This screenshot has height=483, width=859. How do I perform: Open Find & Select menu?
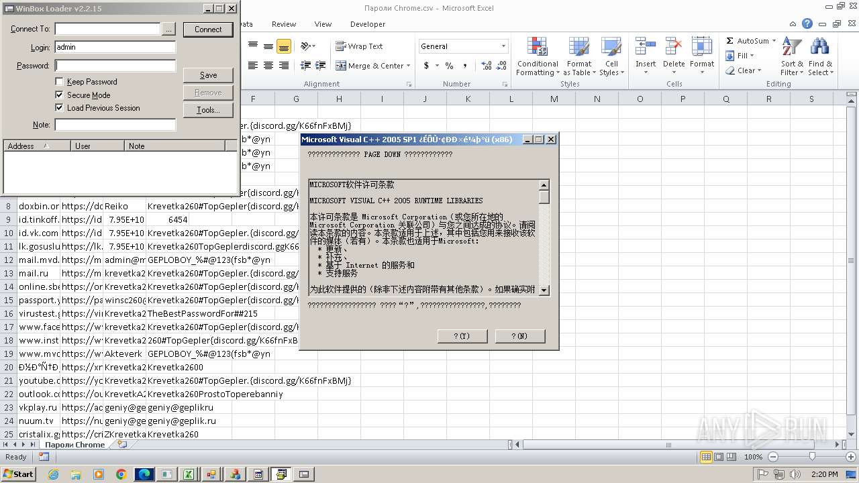coord(820,56)
